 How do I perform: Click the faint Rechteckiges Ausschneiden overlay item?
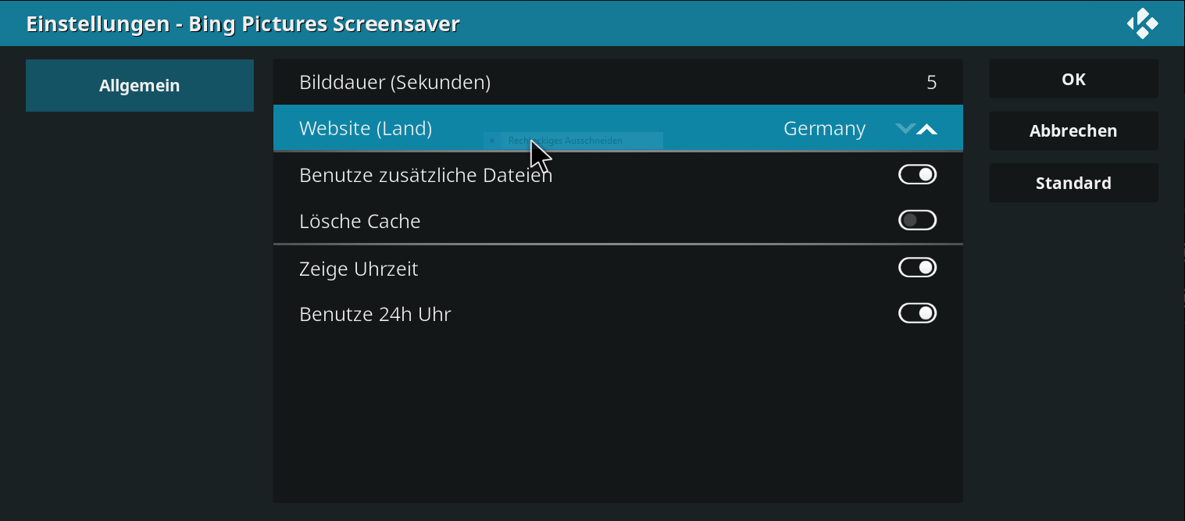pos(573,141)
